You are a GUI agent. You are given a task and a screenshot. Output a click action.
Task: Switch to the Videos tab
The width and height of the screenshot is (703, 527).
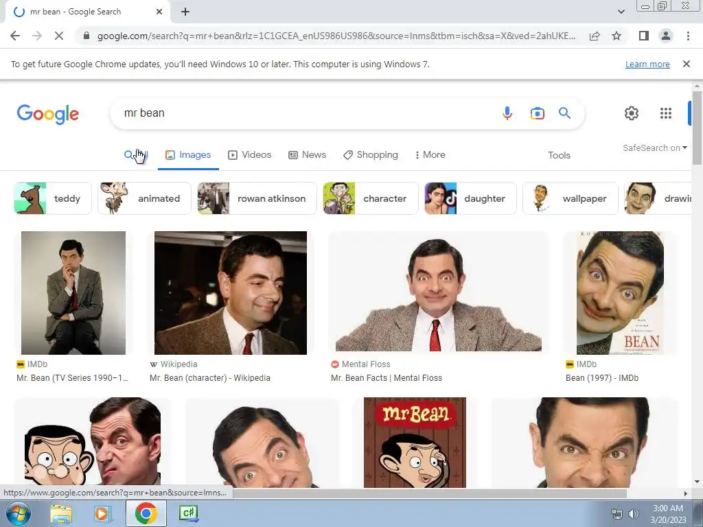tap(250, 154)
